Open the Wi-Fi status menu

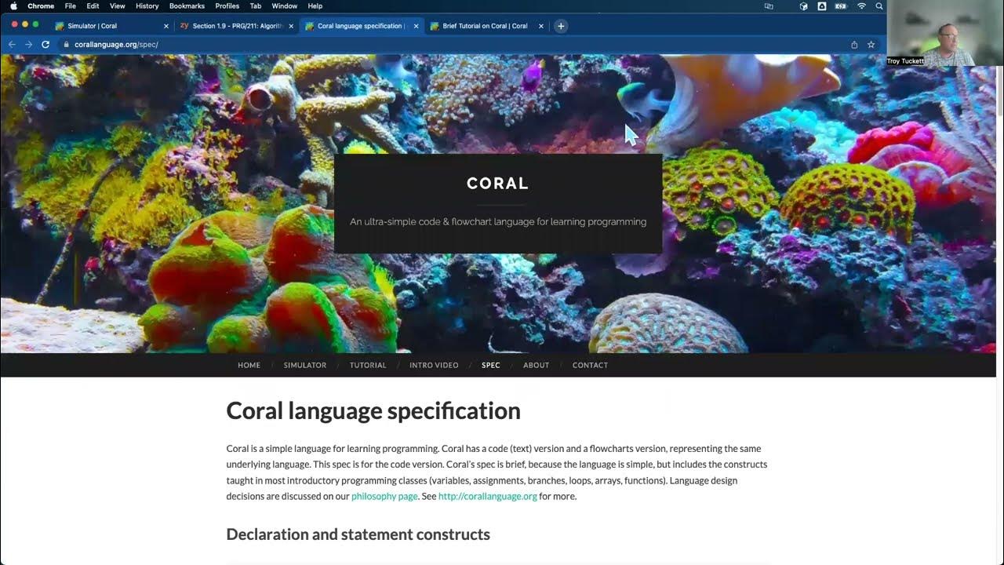862,5
